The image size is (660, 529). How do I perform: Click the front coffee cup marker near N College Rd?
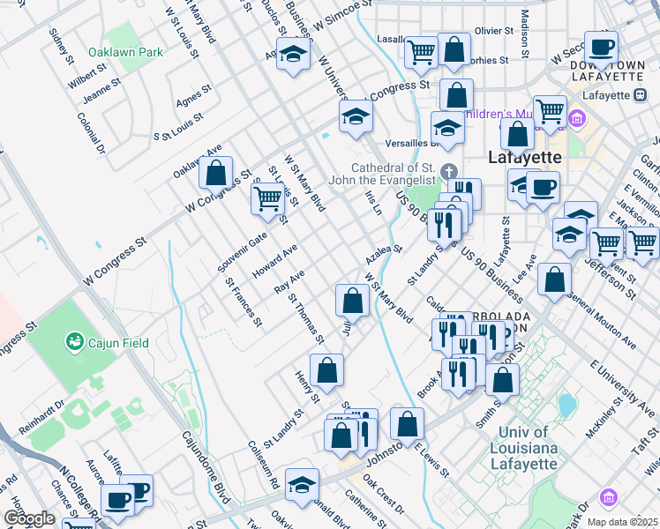click(x=118, y=502)
